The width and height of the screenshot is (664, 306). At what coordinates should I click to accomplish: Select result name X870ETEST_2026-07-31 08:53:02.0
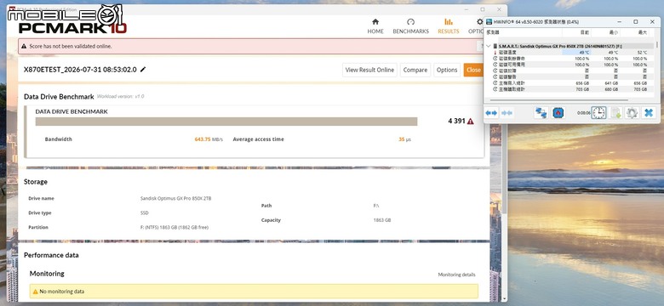80,70
